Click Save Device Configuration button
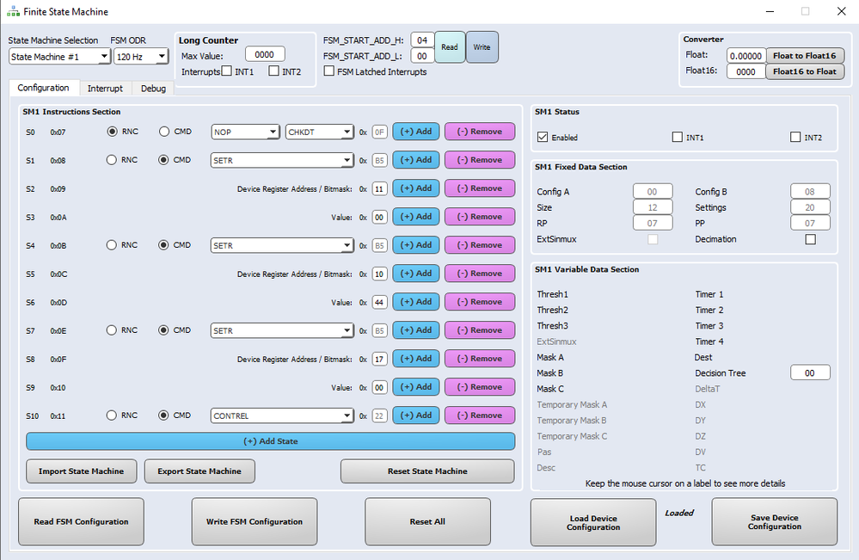Screen dimensions: 859x560 775,521
